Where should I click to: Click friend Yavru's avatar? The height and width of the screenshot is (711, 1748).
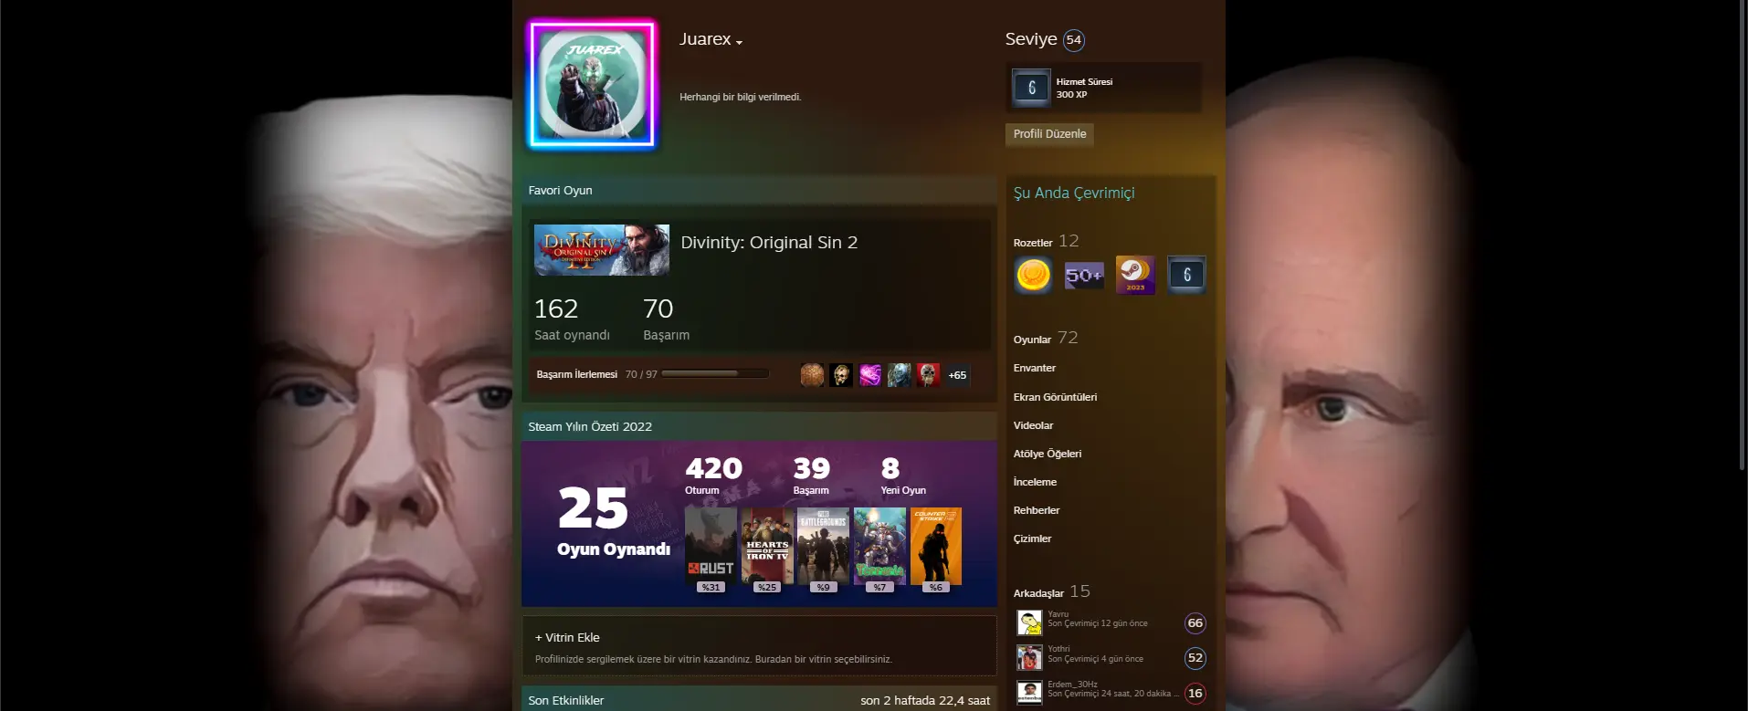point(1029,622)
